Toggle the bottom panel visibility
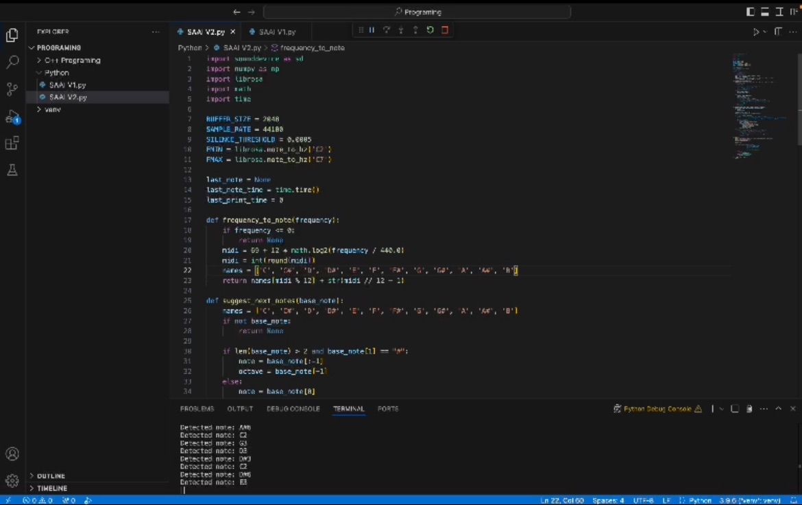Image resolution: width=802 pixels, height=505 pixels. coord(765,12)
